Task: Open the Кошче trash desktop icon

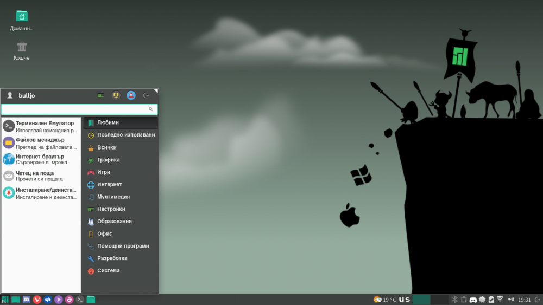Action: coord(22,51)
